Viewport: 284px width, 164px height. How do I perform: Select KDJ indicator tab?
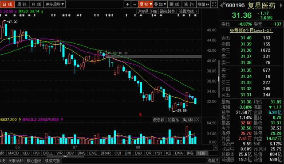(26, 153)
